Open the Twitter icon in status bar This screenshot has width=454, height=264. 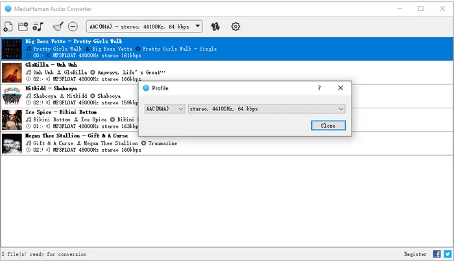(x=448, y=254)
